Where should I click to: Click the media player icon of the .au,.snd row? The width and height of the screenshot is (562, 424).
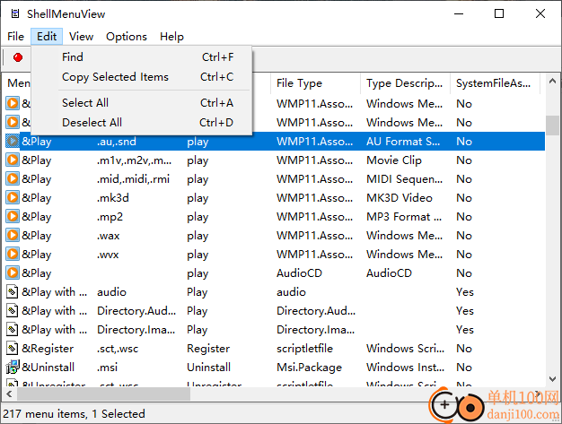pyautogui.click(x=13, y=142)
